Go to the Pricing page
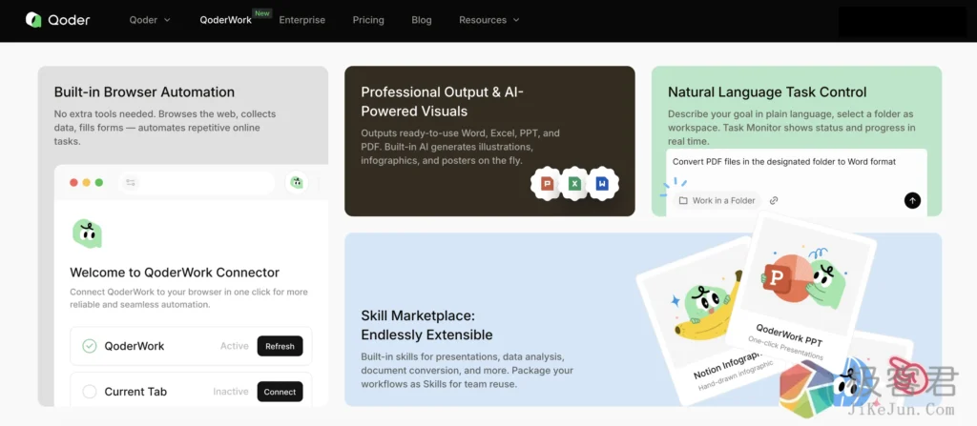Image resolution: width=977 pixels, height=426 pixels. tap(368, 20)
